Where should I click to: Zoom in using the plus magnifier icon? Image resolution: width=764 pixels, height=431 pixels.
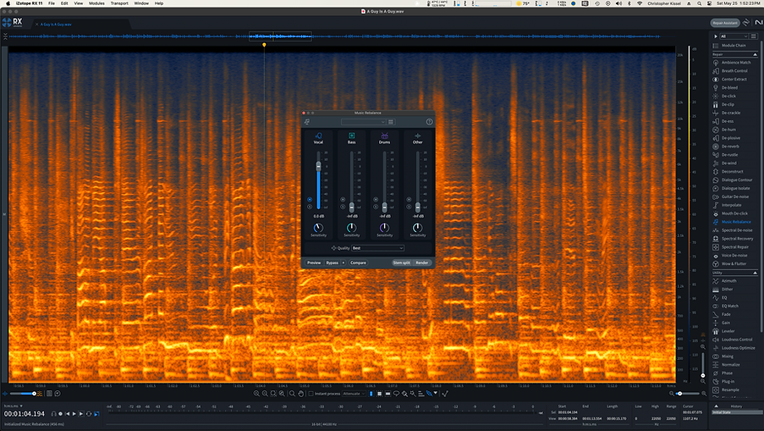tap(256, 394)
